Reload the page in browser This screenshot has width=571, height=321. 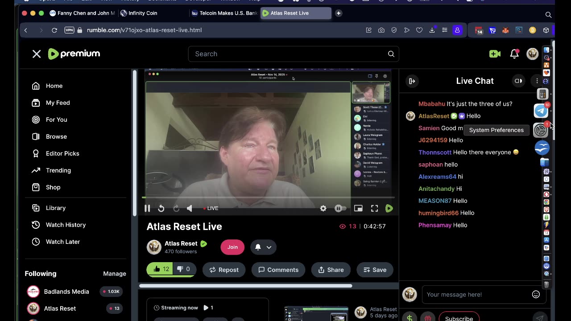click(54, 30)
